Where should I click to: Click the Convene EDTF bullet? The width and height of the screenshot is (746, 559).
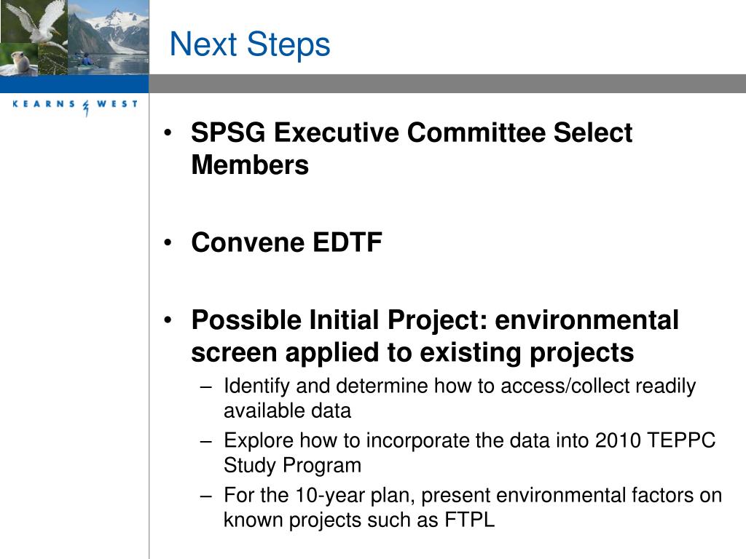tap(286, 242)
